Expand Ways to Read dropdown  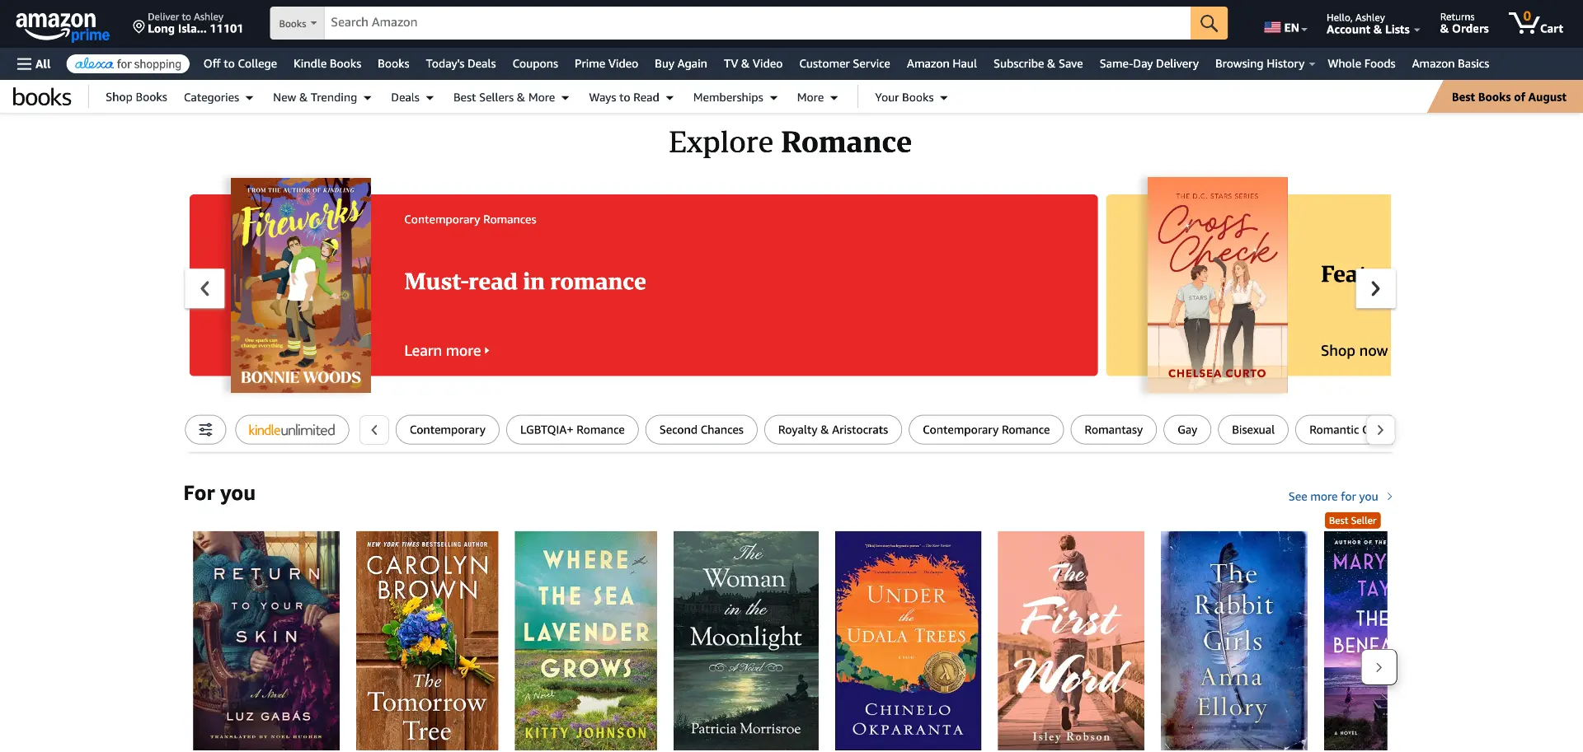631,97
